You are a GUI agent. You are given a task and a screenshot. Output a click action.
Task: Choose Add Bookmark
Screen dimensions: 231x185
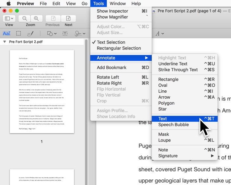121,67
